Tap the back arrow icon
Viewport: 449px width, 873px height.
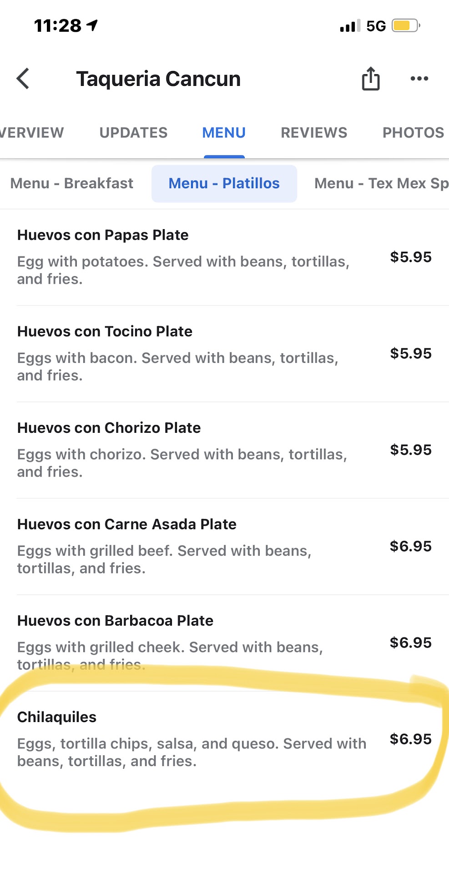[x=23, y=79]
